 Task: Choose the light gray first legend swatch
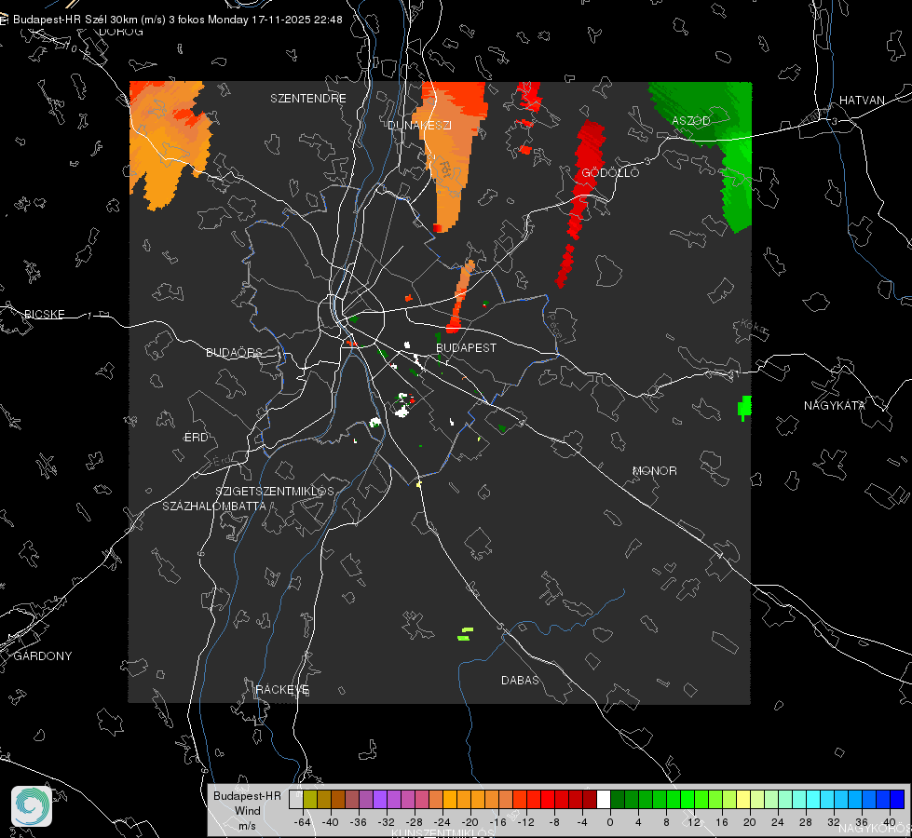click(x=296, y=800)
